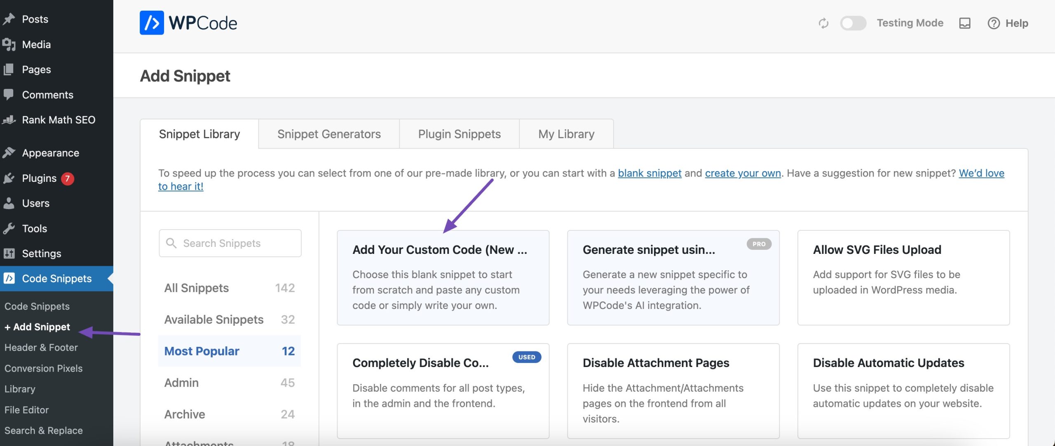This screenshot has width=1055, height=446.
Task: Switch to My Library tab
Action: click(x=566, y=134)
